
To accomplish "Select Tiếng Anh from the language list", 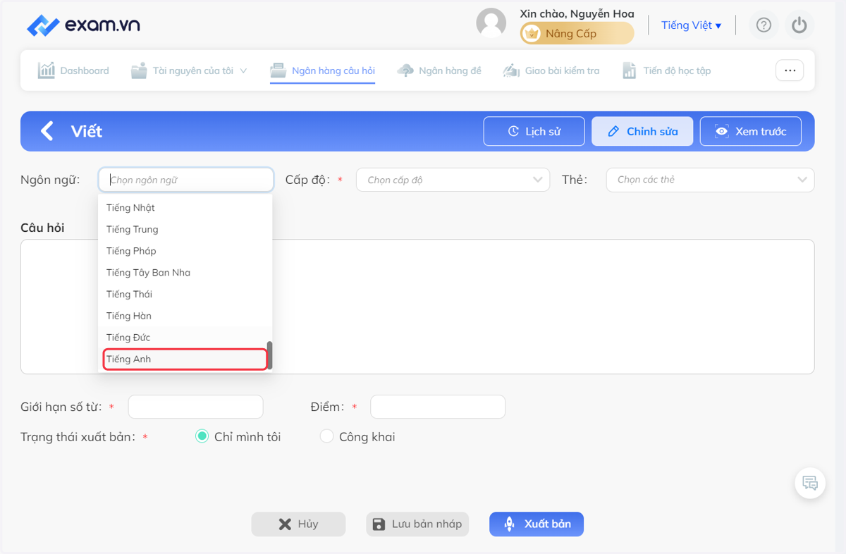I will (x=185, y=359).
